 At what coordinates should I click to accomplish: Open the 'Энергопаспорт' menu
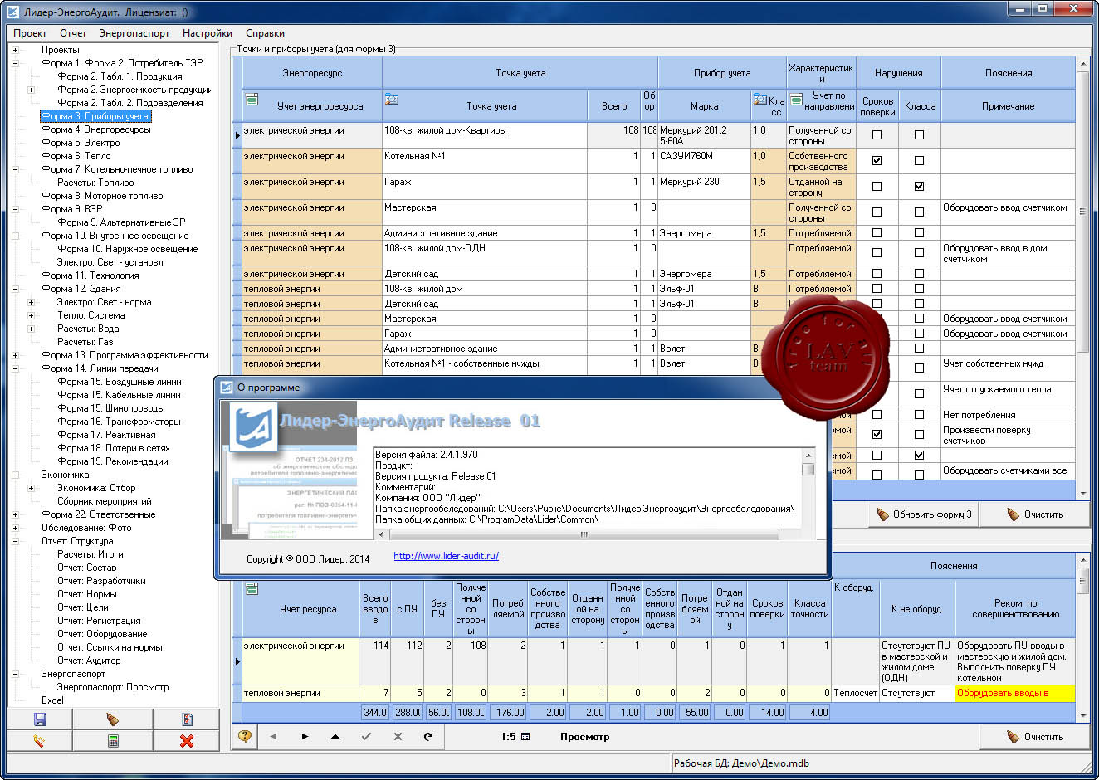coord(134,33)
